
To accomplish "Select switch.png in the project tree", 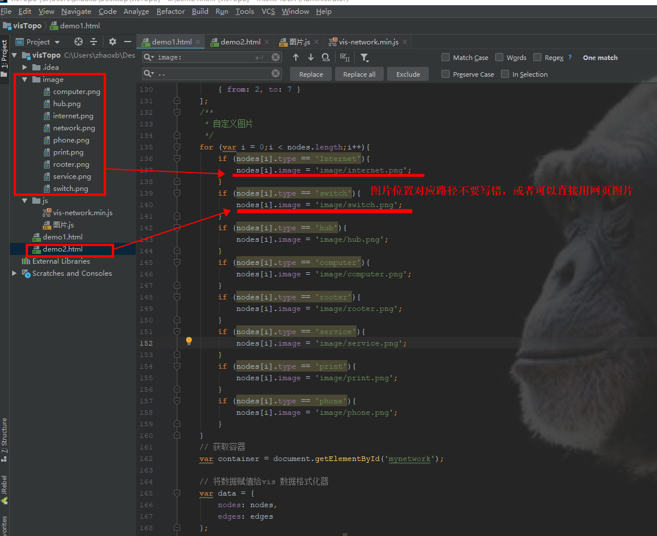I will (x=70, y=189).
